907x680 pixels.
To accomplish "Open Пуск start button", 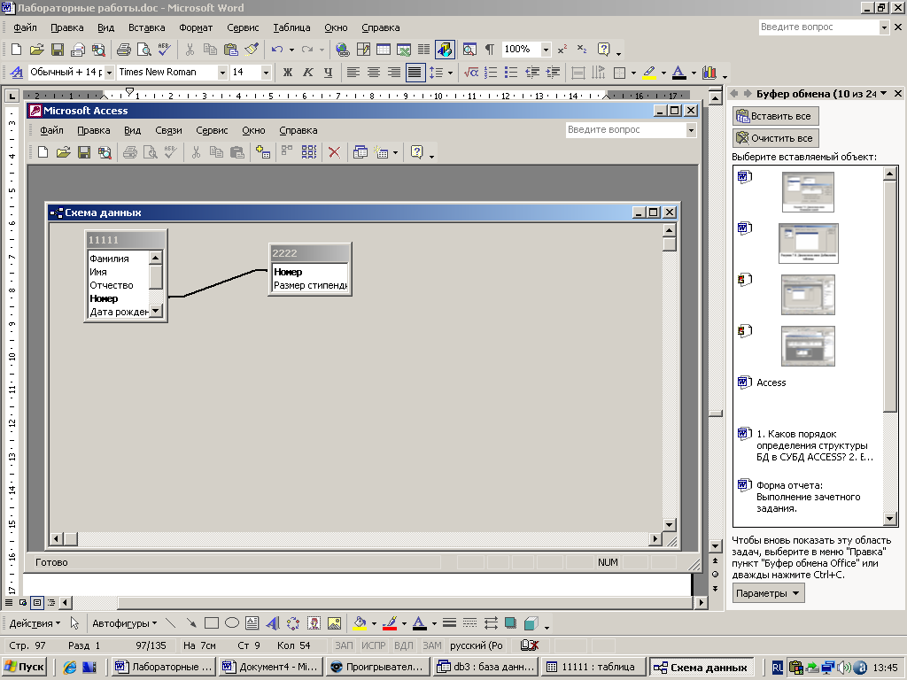I will [x=24, y=667].
